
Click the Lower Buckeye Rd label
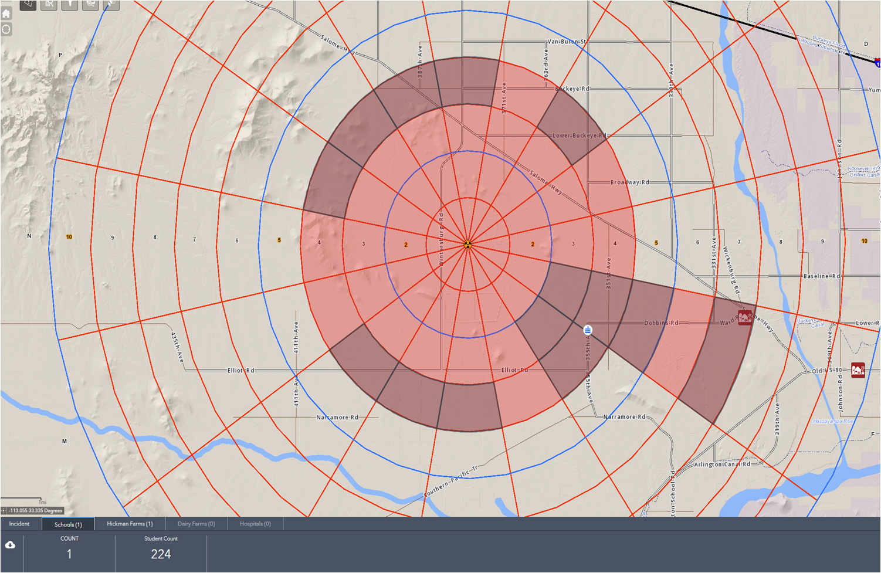point(580,135)
